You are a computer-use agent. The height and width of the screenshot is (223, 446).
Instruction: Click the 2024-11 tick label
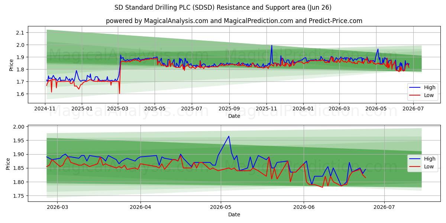pos(45,108)
